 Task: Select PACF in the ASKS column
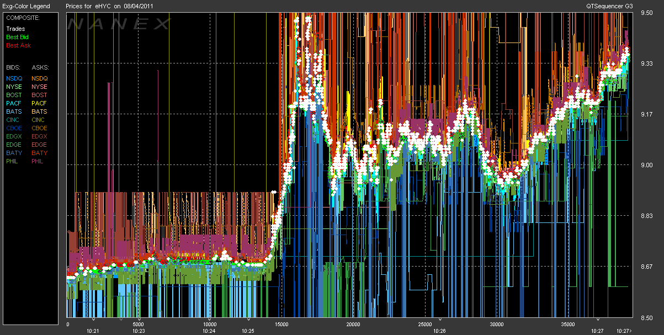point(39,103)
